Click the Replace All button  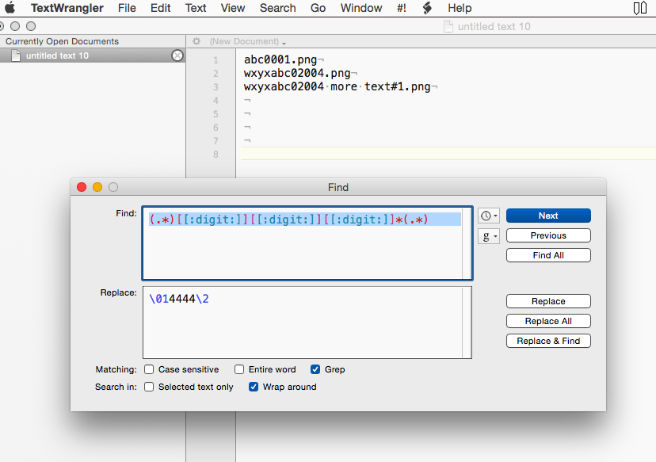[548, 321]
